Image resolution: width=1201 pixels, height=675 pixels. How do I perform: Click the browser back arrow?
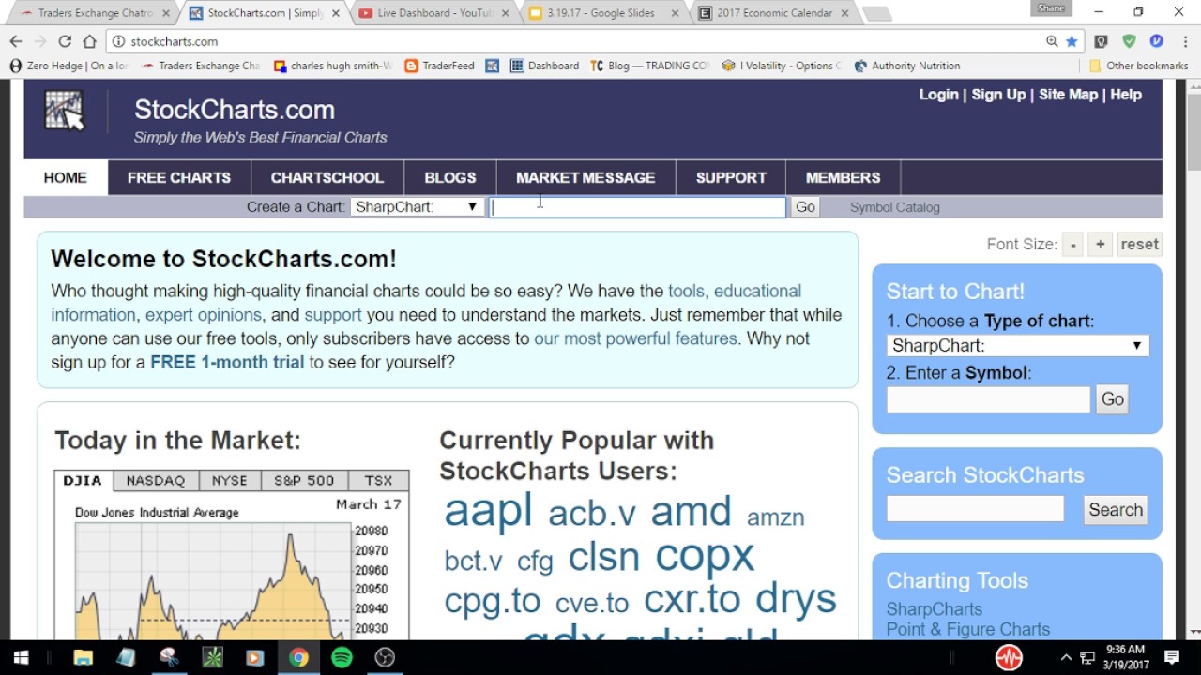[x=15, y=41]
